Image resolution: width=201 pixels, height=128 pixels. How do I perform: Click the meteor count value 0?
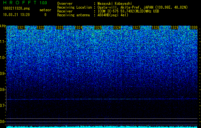[45, 15]
